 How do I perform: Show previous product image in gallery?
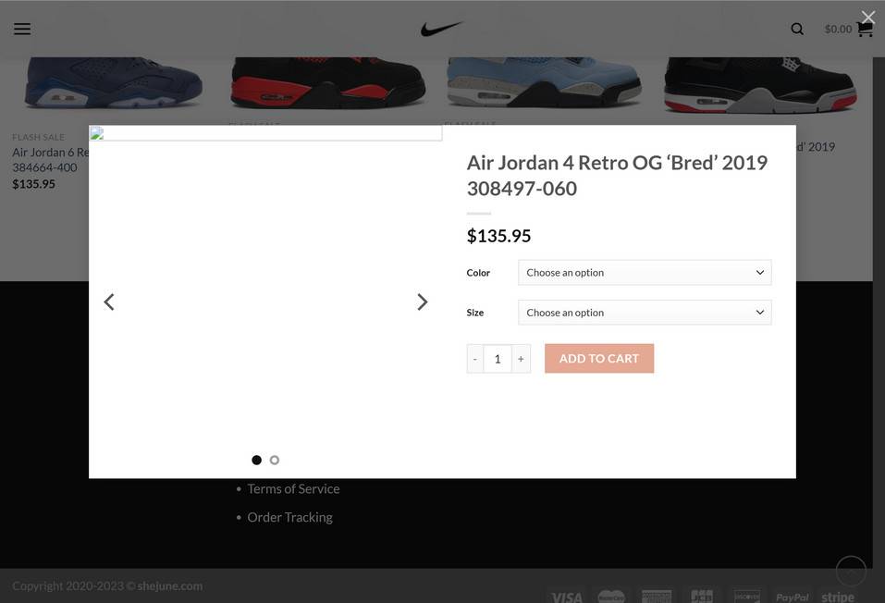pyautogui.click(x=109, y=302)
